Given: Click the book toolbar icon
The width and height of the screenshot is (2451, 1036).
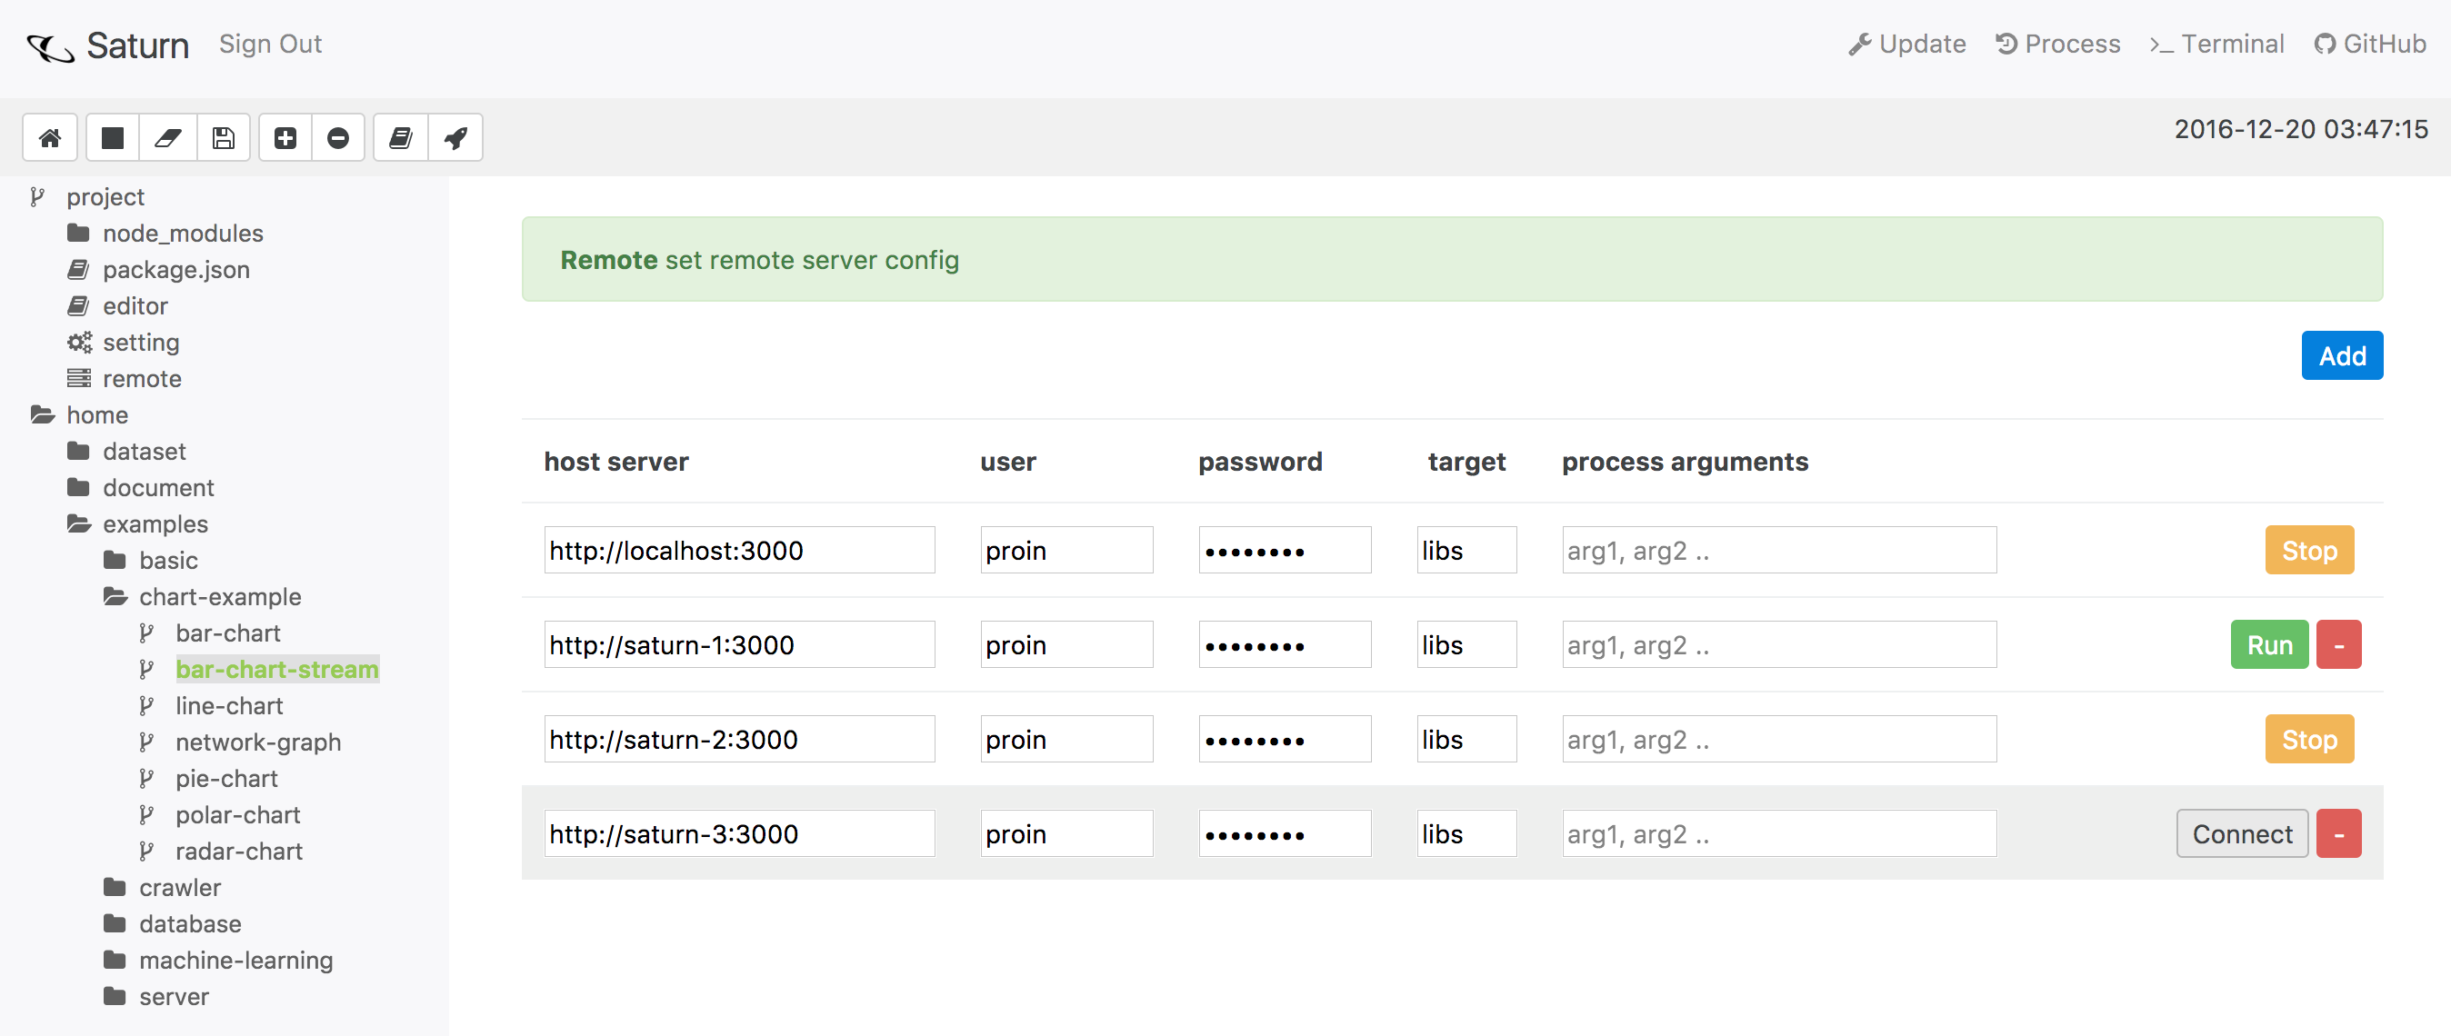Looking at the screenshot, I should [x=401, y=138].
